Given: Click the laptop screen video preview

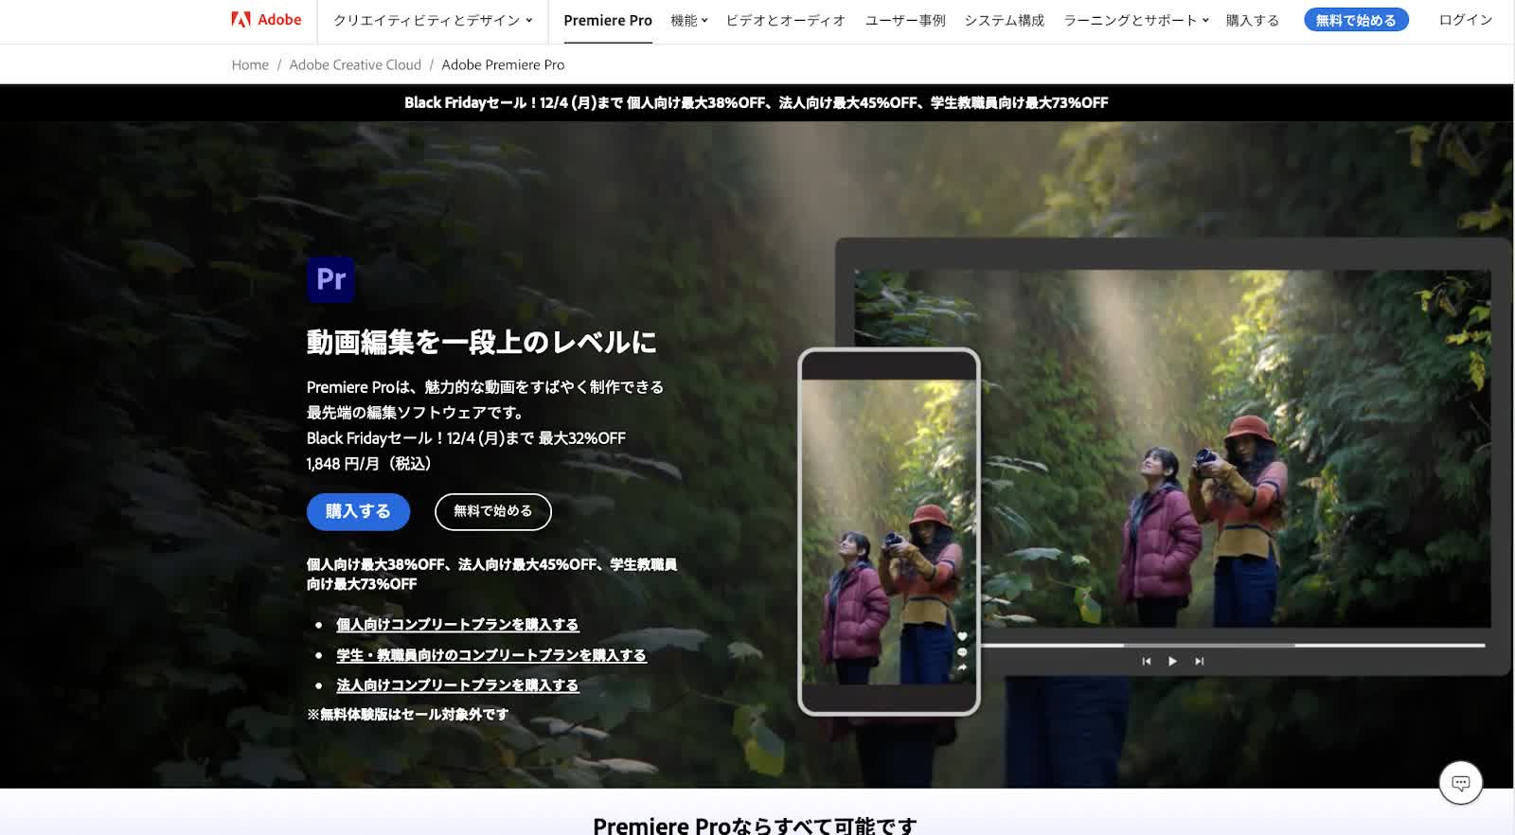Looking at the screenshot, I should tap(1172, 449).
